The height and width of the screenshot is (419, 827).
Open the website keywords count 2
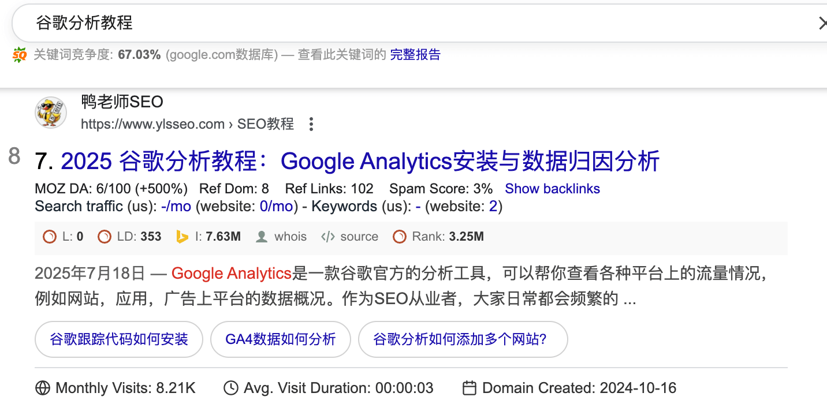click(x=493, y=206)
